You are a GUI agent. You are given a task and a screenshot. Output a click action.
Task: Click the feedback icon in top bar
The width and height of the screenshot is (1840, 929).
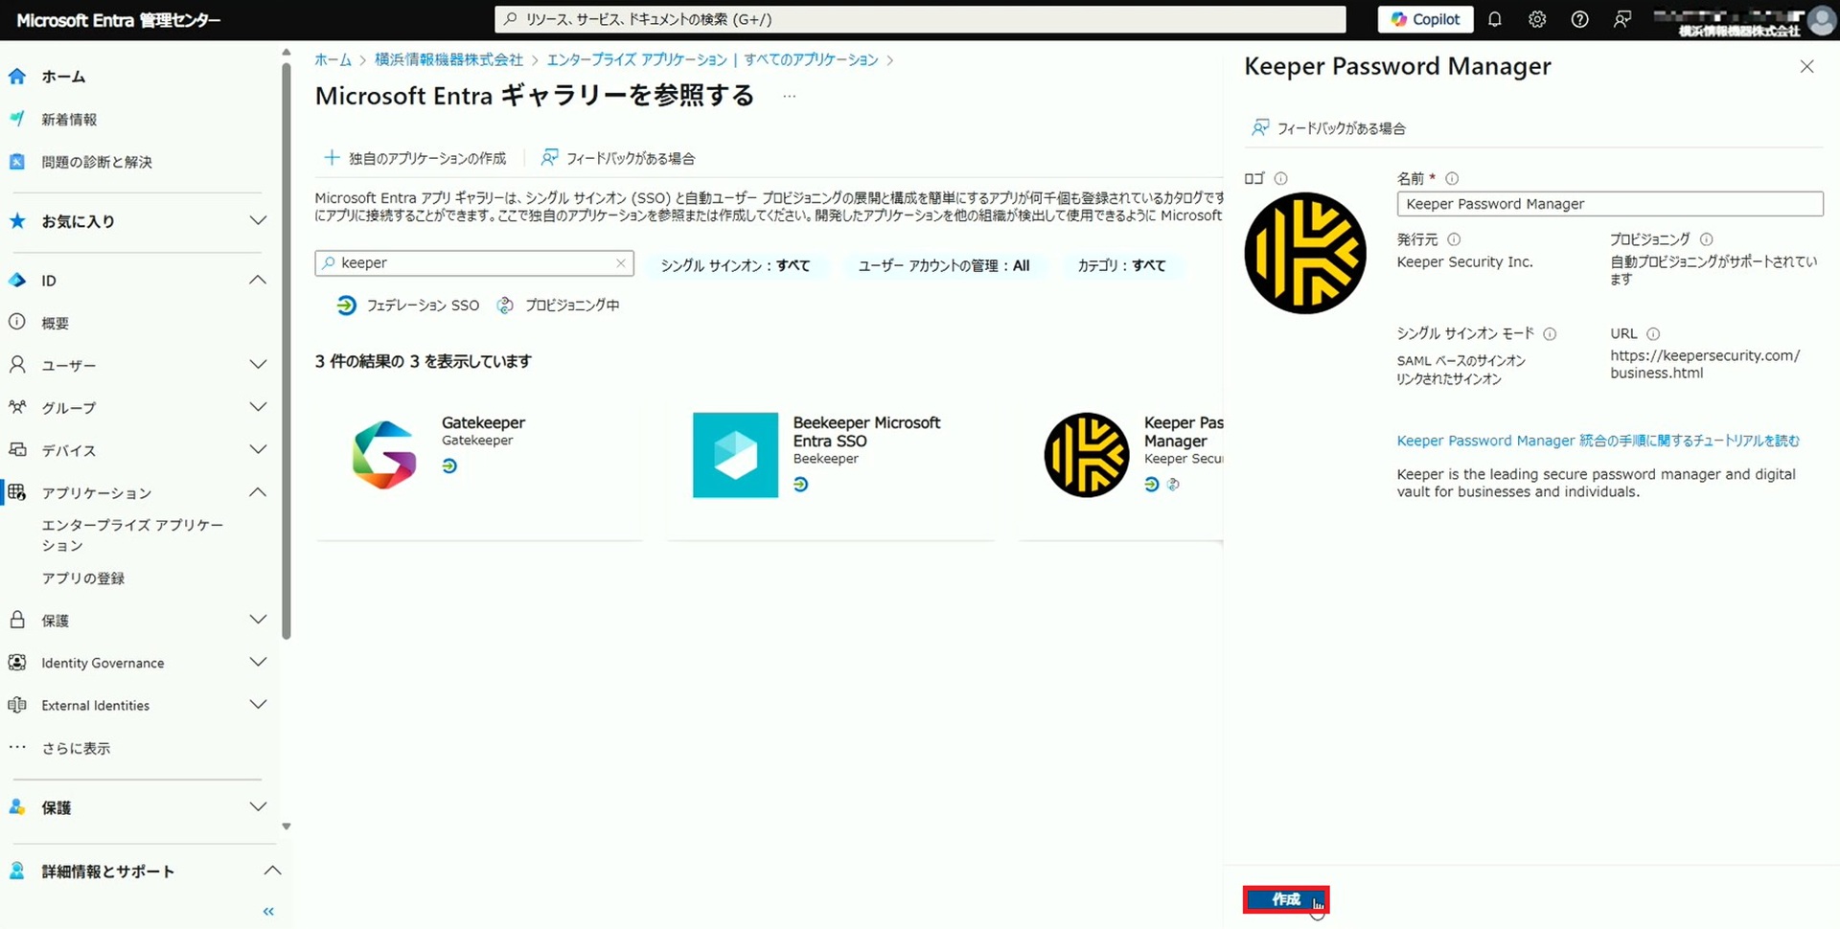(x=1621, y=19)
